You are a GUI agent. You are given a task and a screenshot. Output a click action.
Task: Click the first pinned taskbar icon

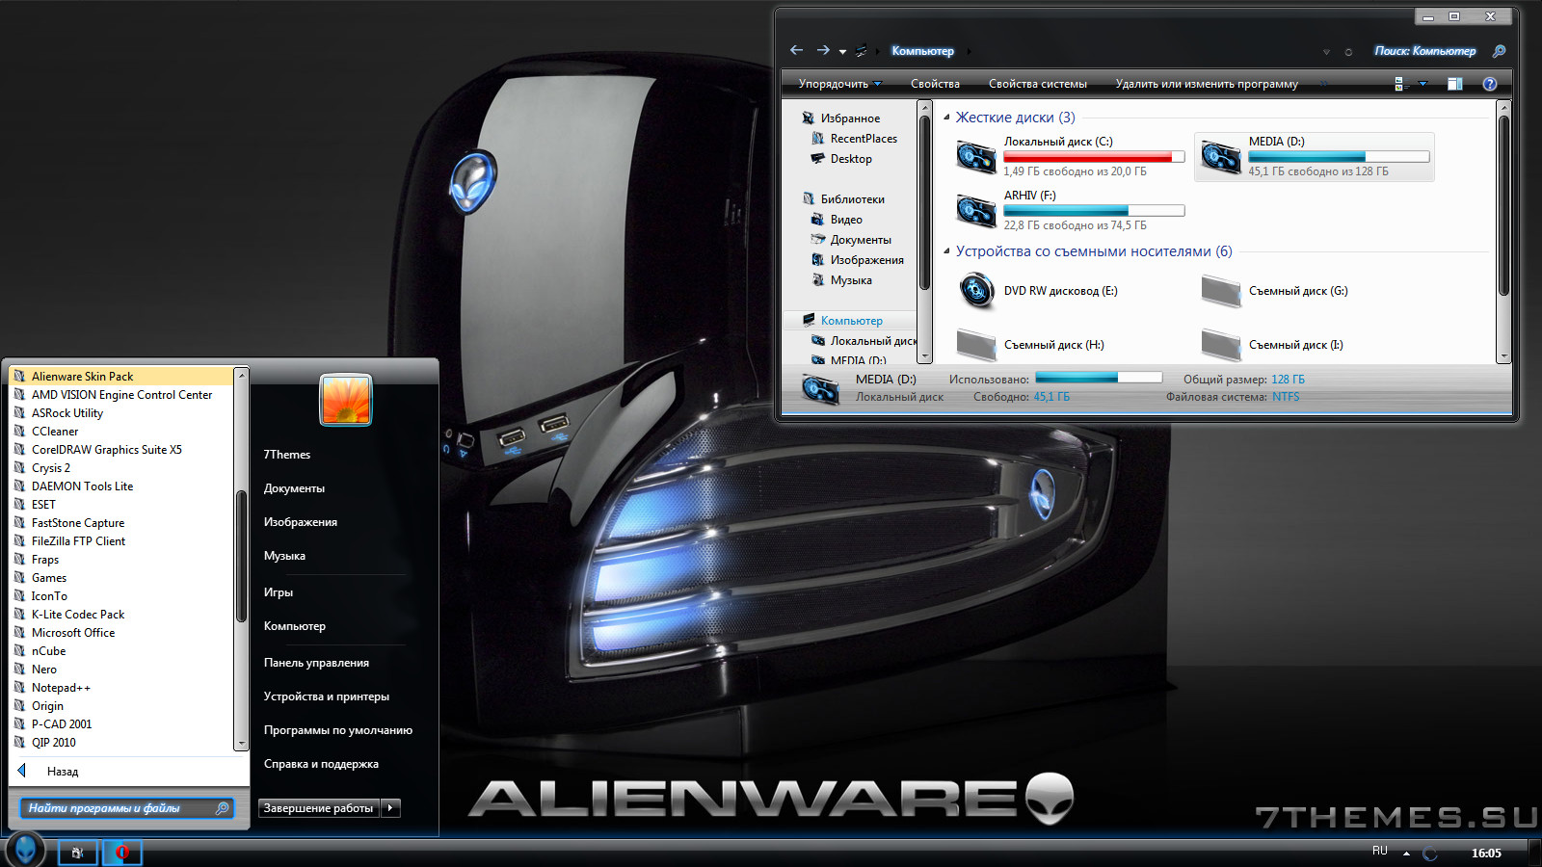(x=77, y=852)
